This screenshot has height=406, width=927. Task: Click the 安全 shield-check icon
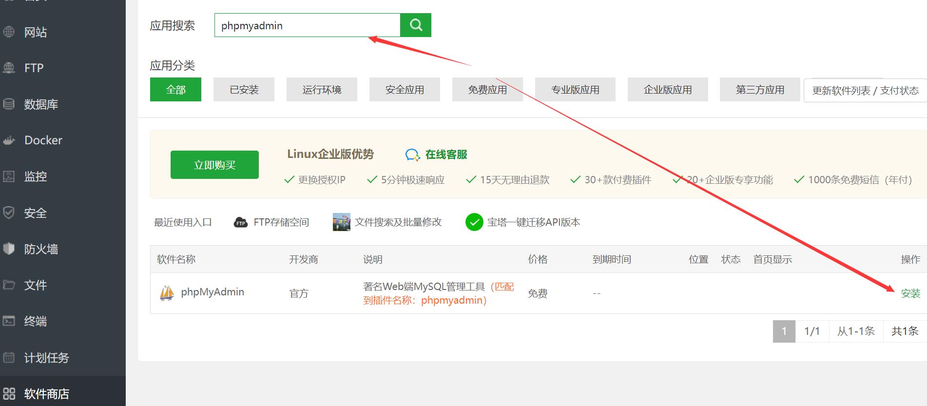coord(9,213)
